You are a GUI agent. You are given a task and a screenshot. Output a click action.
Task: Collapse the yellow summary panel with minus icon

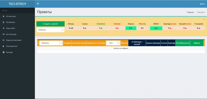[204, 19]
